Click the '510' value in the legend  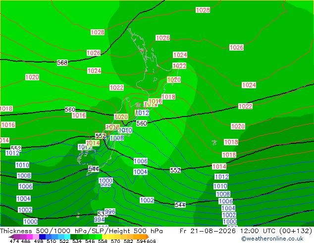52,241
